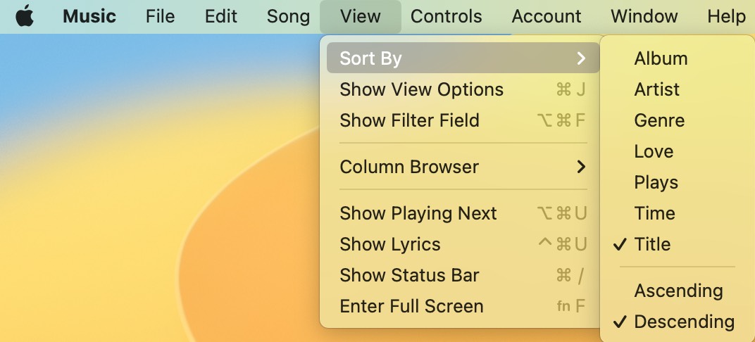Open the File menu
This screenshot has width=755, height=342.
pos(160,16)
